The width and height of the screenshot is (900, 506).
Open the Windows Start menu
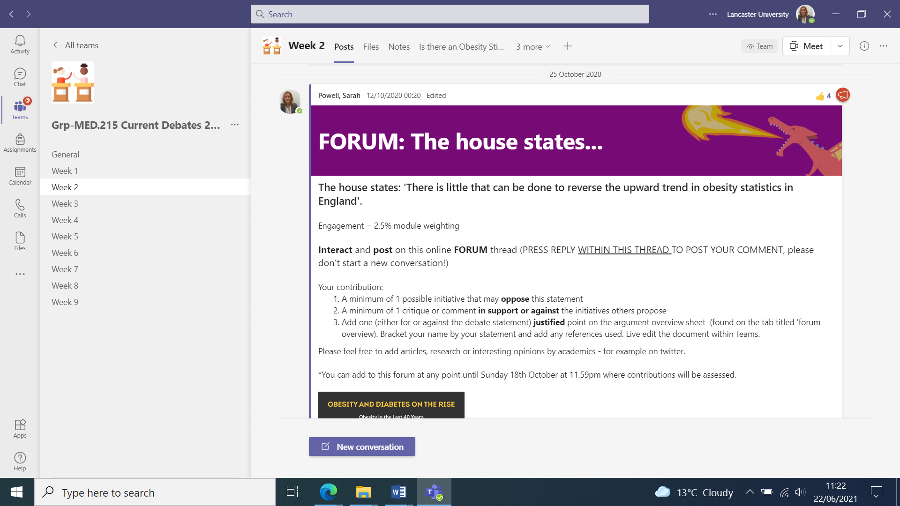pos(17,492)
